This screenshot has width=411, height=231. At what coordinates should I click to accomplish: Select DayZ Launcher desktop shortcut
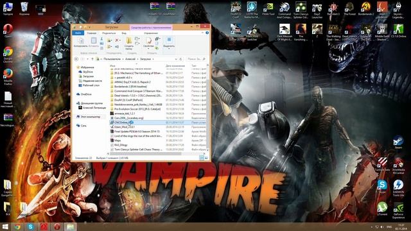coord(317,10)
